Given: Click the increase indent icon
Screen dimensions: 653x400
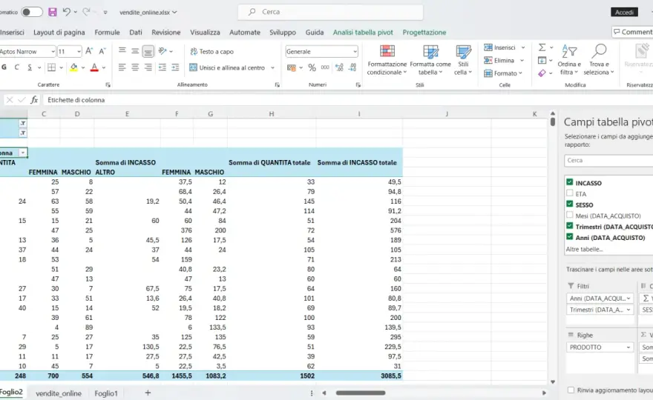Looking at the screenshot, I should (x=175, y=67).
